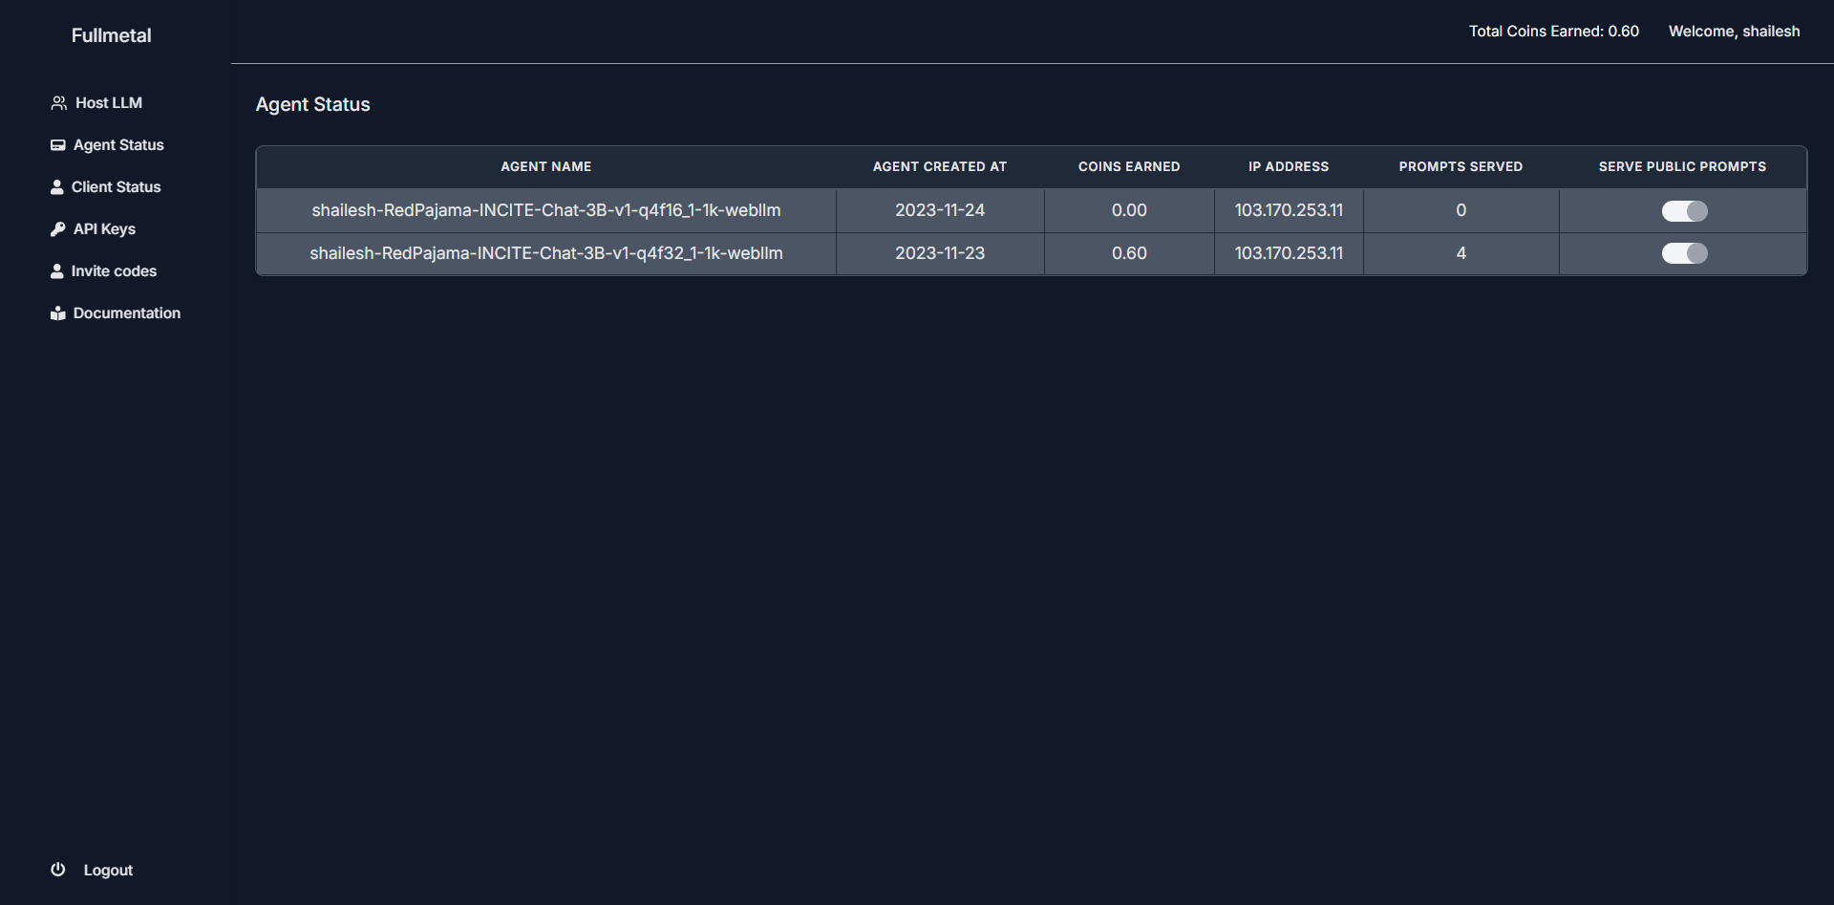1834x905 pixels.
Task: Click the Client Status person icon
Action: (x=57, y=187)
